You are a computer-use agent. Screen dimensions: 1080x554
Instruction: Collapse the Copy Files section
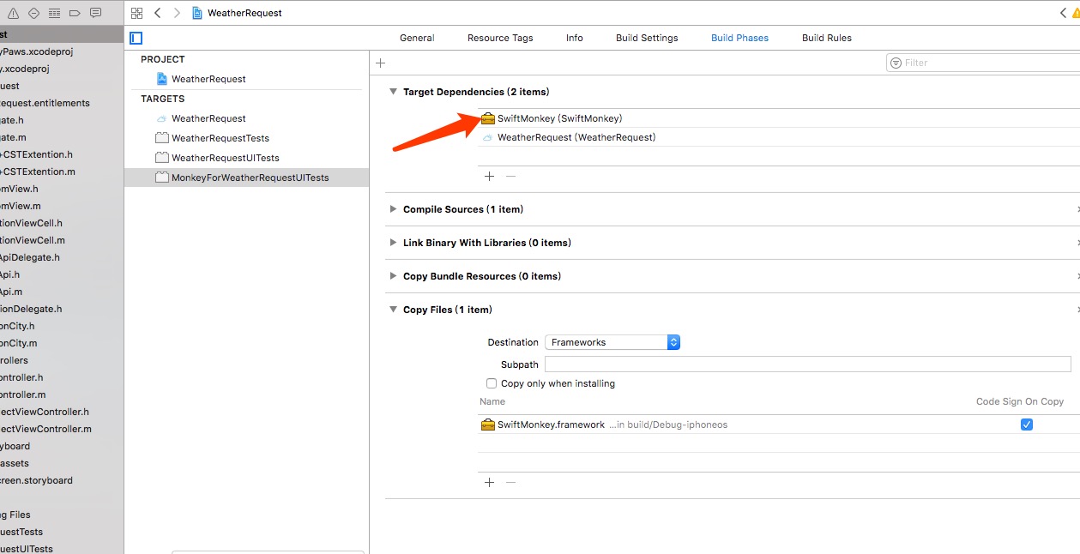tap(393, 310)
